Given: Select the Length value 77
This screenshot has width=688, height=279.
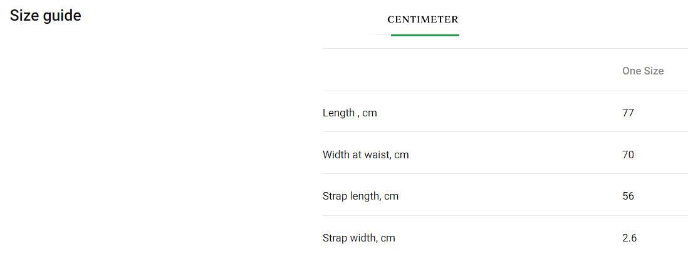Looking at the screenshot, I should 628,113.
